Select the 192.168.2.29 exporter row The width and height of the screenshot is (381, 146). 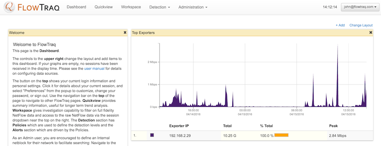[x=252, y=135]
